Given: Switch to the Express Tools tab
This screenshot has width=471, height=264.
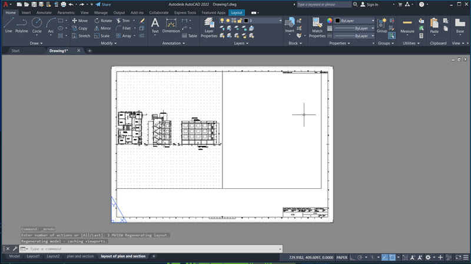Looking at the screenshot, I should 185,12.
